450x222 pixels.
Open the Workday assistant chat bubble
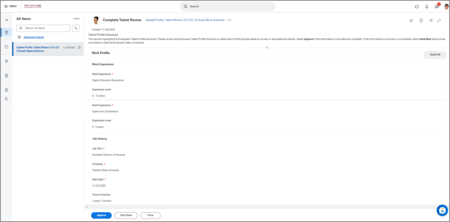point(442,210)
